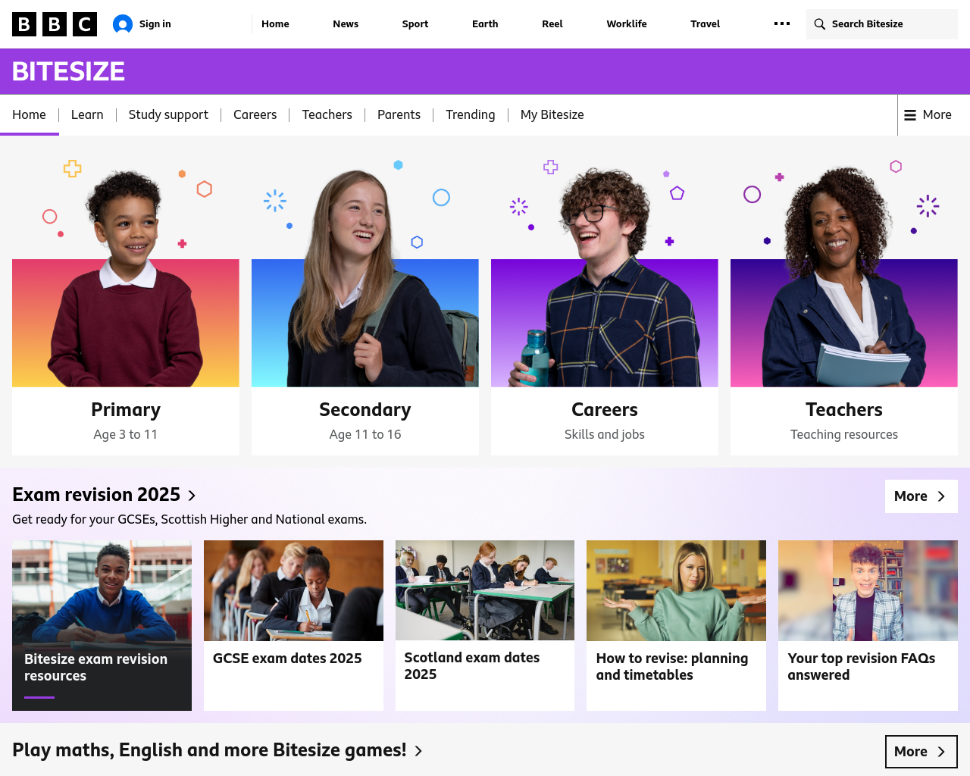This screenshot has width=970, height=776.
Task: Open the Teachers Teaching resources card
Action: (x=844, y=308)
